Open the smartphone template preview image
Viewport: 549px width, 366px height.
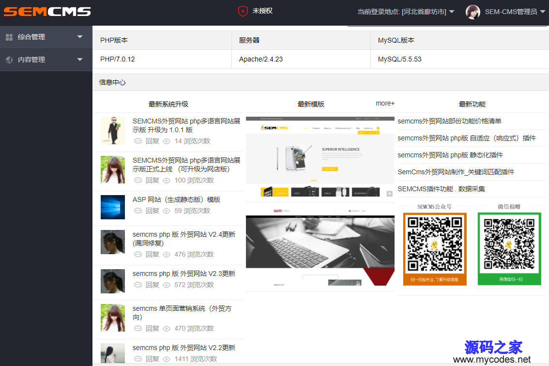[x=320, y=157]
